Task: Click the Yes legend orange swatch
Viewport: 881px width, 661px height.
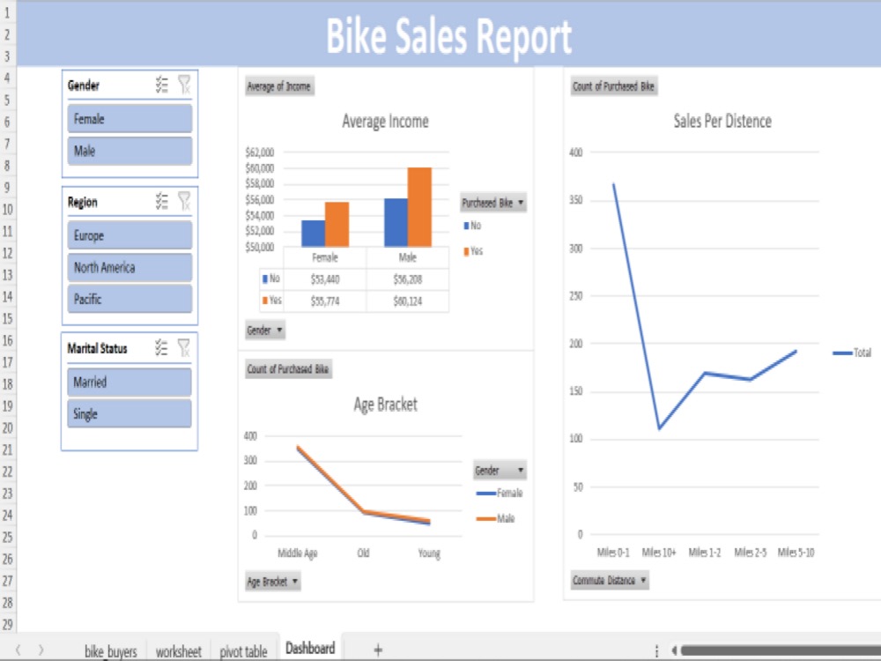Action: coord(466,251)
